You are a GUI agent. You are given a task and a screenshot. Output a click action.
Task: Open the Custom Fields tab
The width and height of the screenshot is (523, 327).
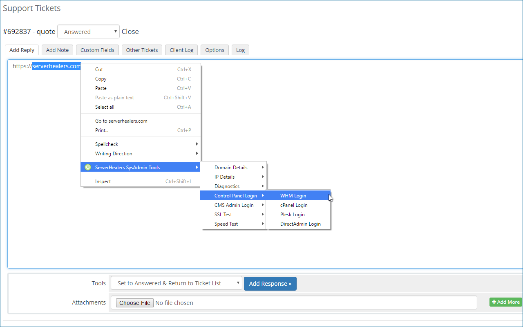tap(97, 50)
